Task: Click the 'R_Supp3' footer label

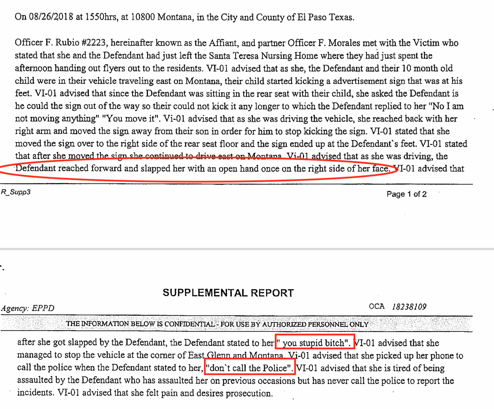Action: [16, 192]
